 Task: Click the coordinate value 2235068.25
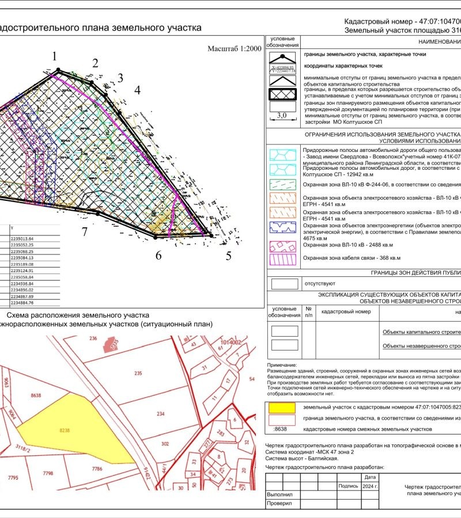pos(22,252)
